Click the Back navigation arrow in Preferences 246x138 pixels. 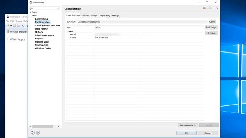(204, 8)
